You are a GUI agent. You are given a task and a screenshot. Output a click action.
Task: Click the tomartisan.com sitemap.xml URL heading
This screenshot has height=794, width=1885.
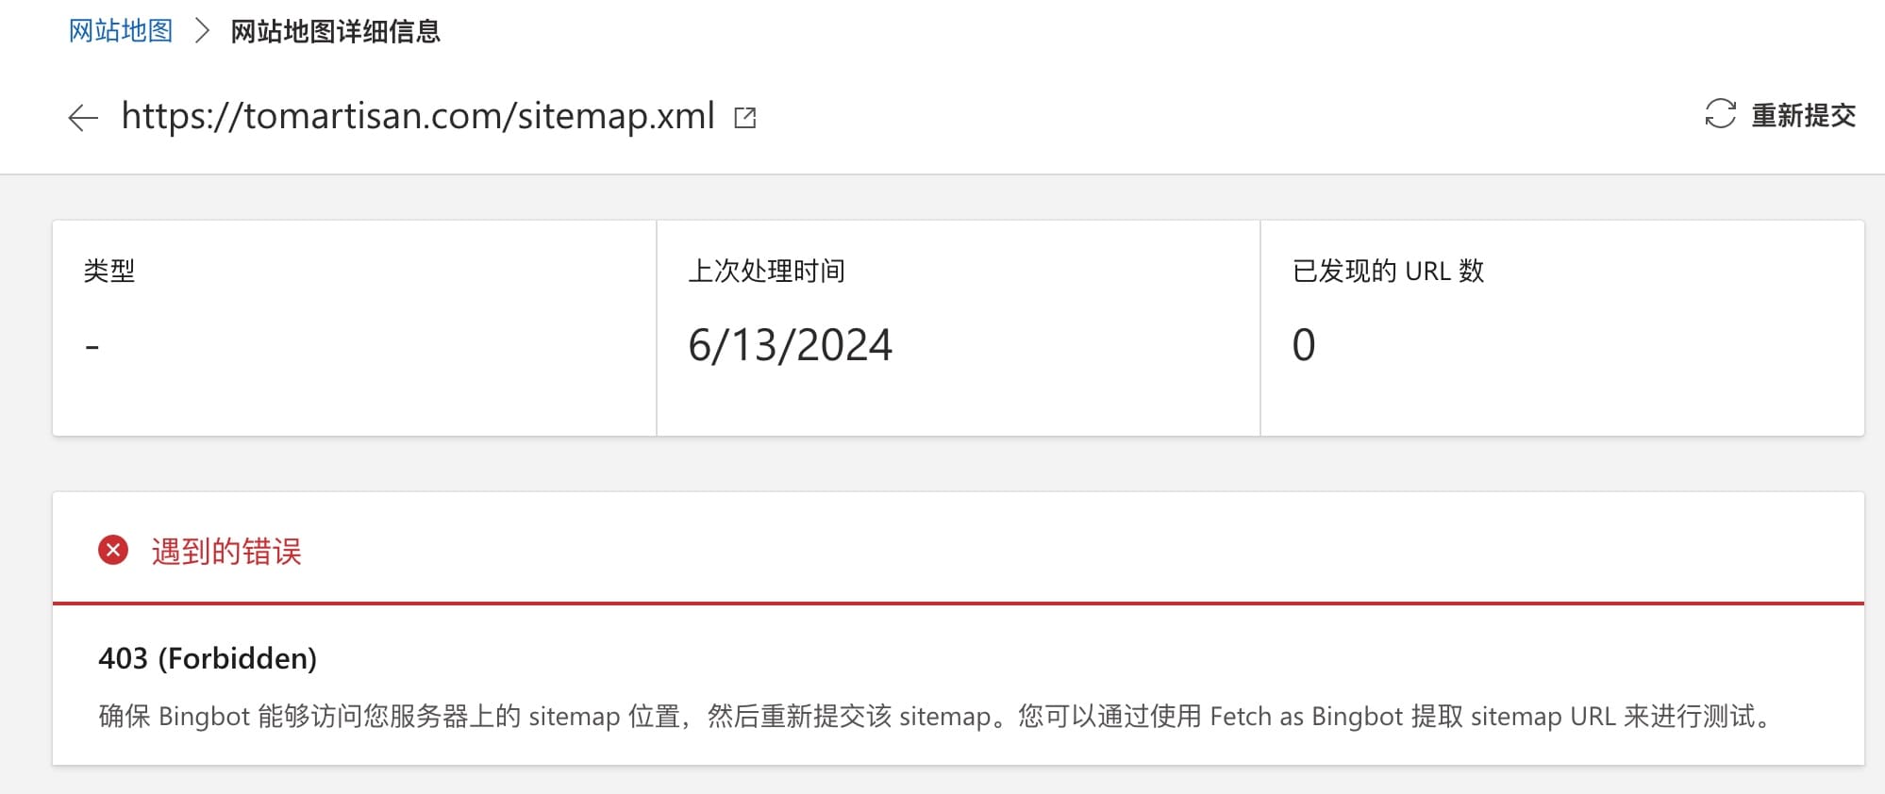click(x=418, y=116)
